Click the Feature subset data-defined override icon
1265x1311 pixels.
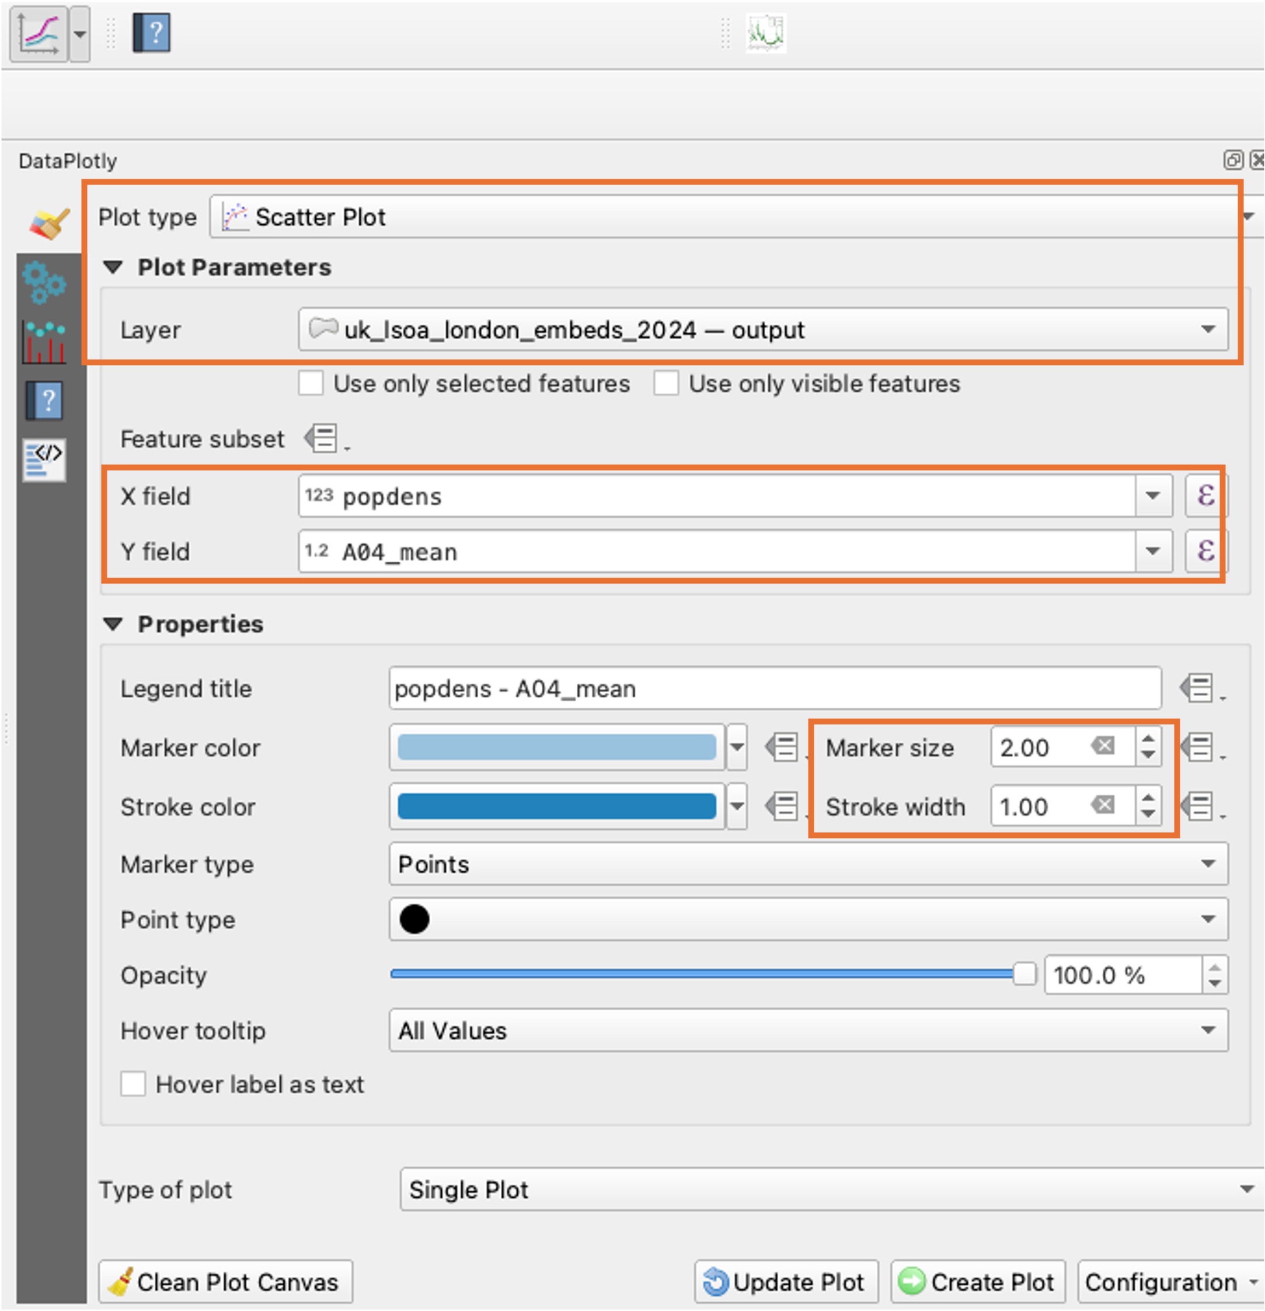point(323,439)
